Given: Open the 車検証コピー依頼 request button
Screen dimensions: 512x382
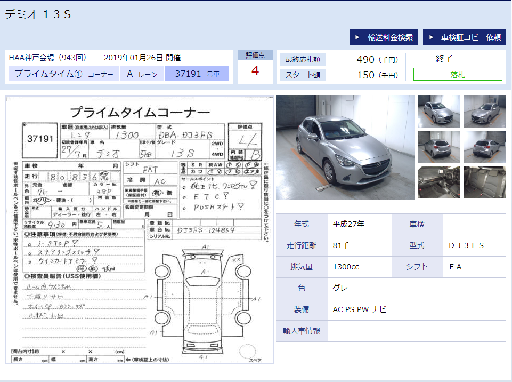Looking at the screenshot, I should tap(465, 37).
